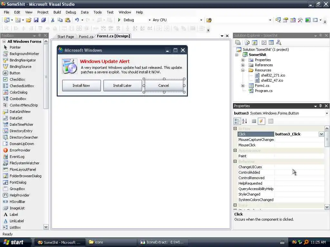
Task: Start debugging with the green play icon
Action: point(119,20)
